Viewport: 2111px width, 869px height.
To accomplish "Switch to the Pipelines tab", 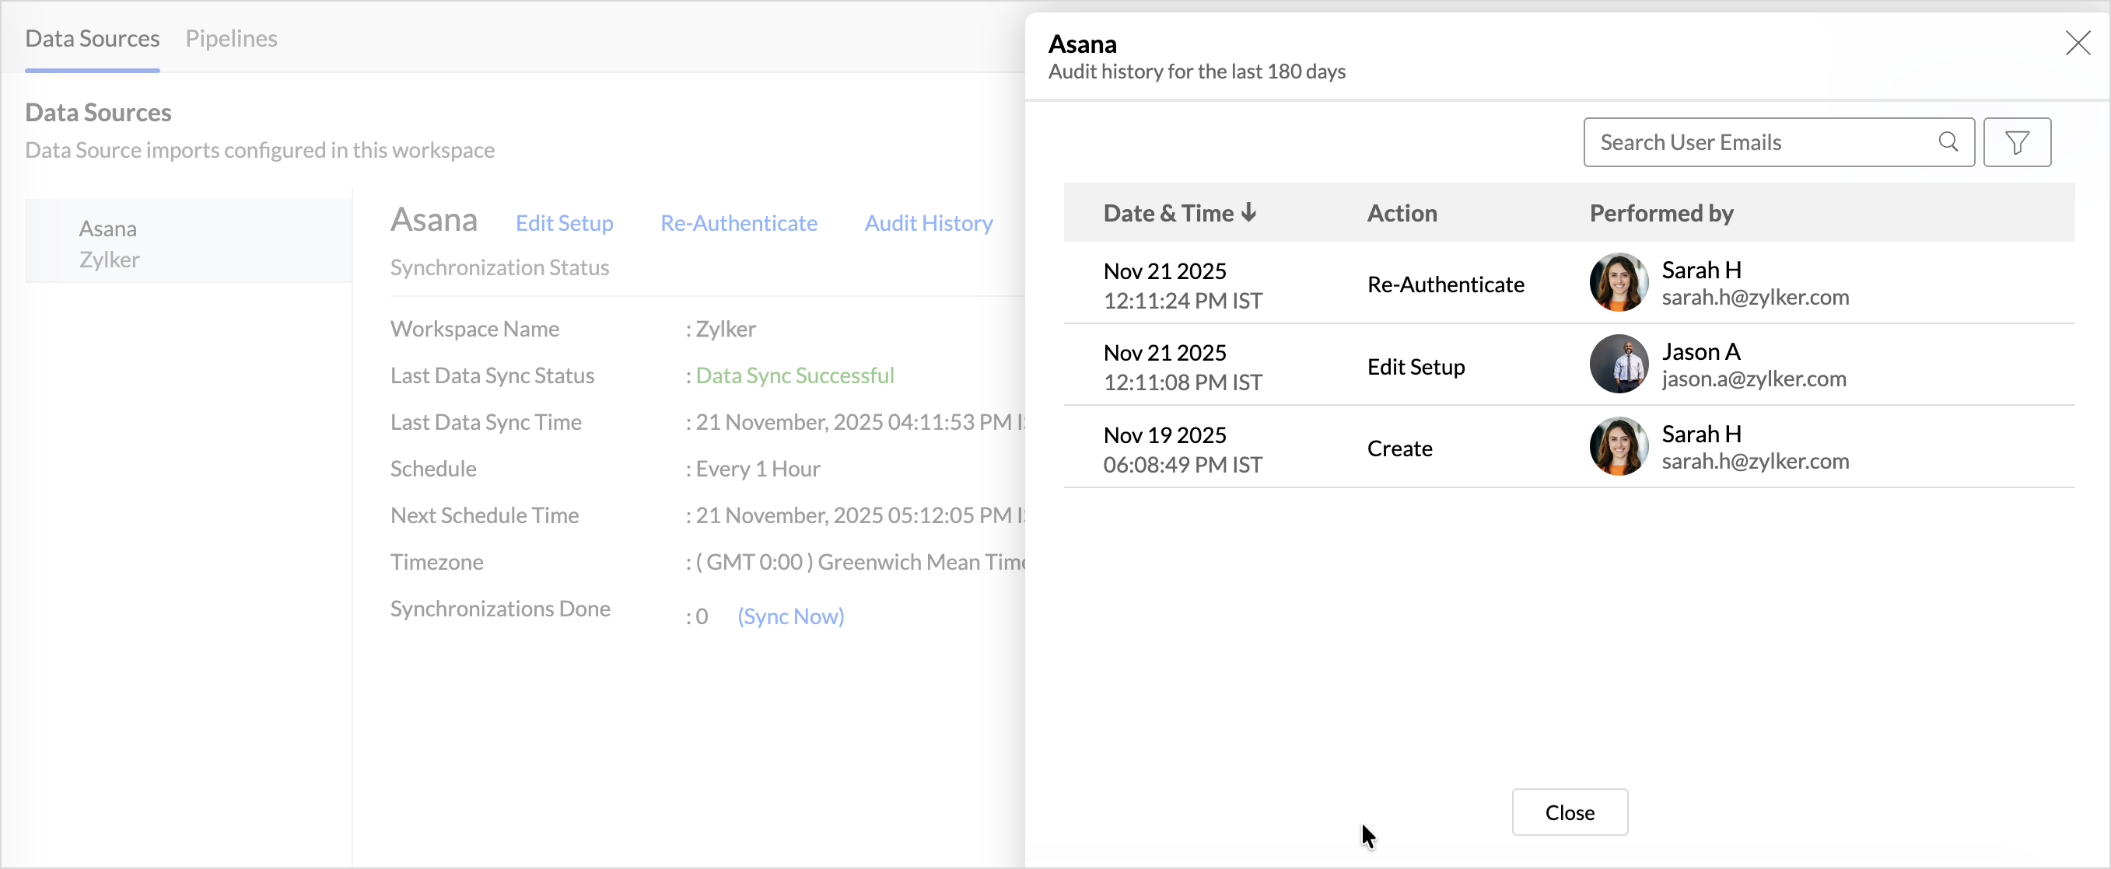I will pos(231,39).
